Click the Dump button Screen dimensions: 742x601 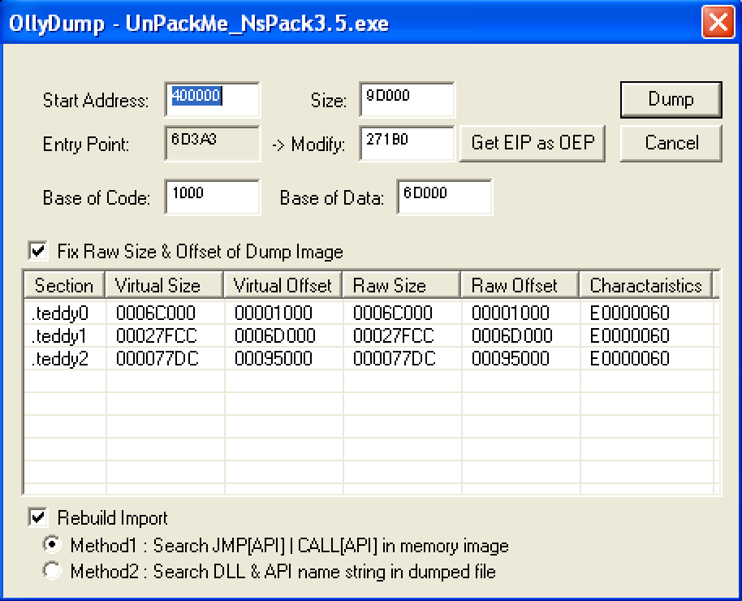[x=671, y=99]
